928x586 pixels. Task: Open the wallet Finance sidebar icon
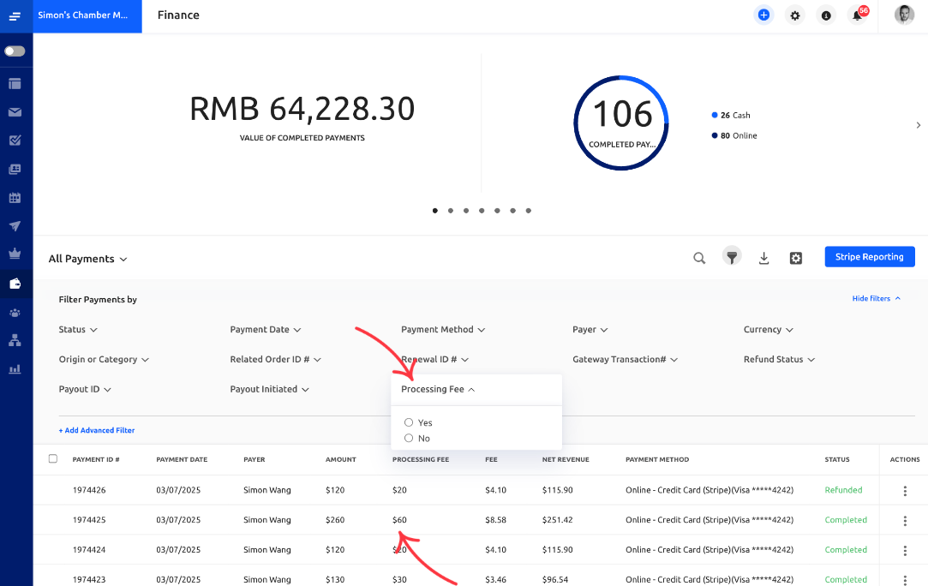pyautogui.click(x=15, y=284)
